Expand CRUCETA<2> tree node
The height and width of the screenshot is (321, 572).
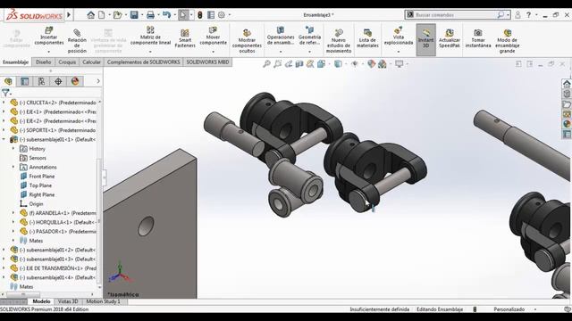4,103
